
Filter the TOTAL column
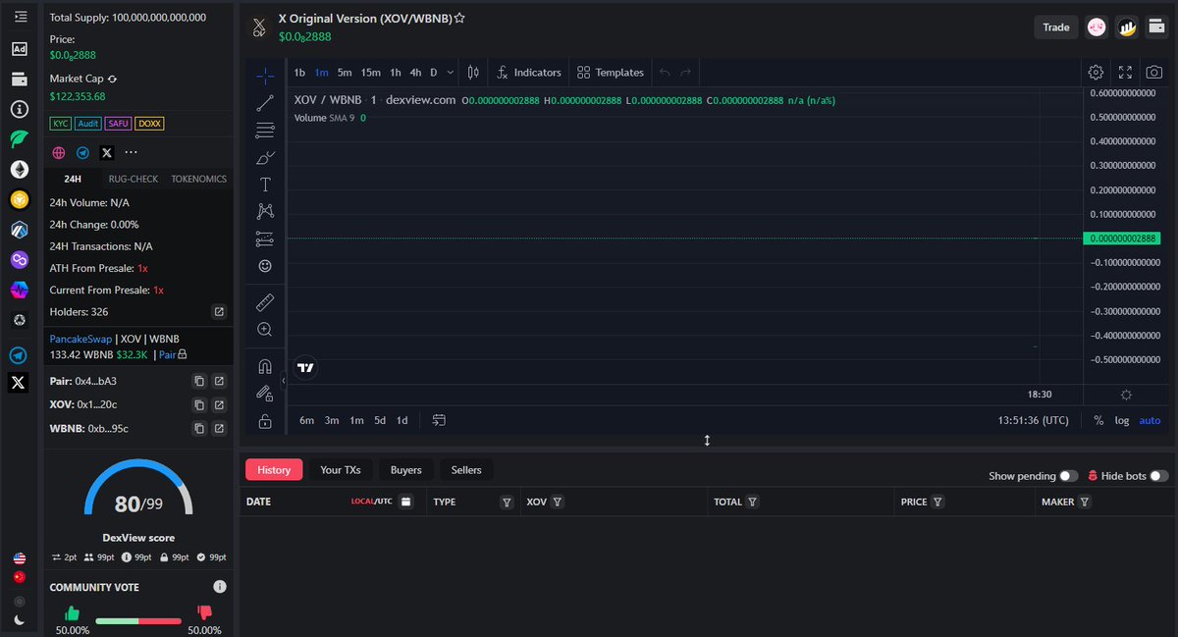[752, 502]
